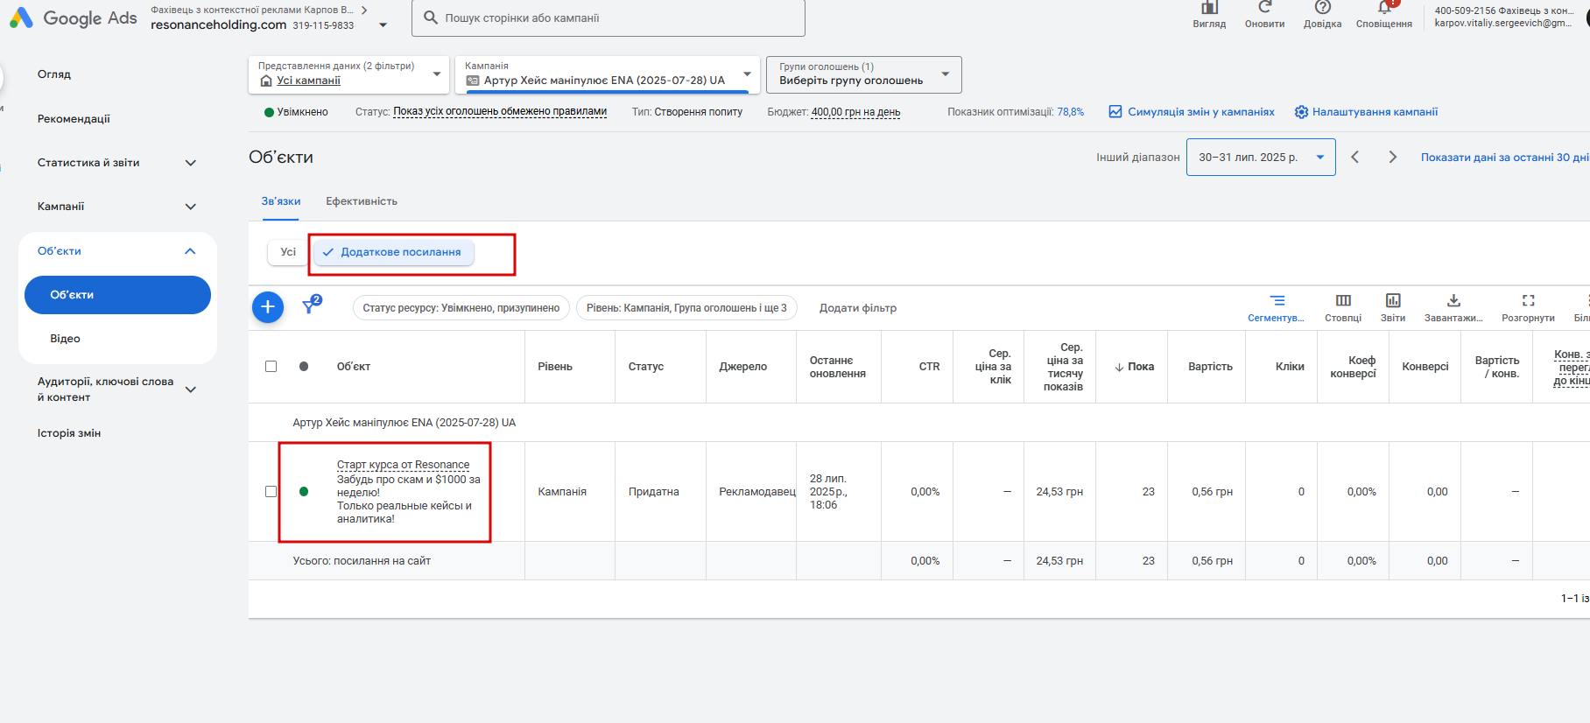Viewport: 1590px width, 723px height.
Task: Click the Рекламодавец source cell
Action: click(757, 492)
